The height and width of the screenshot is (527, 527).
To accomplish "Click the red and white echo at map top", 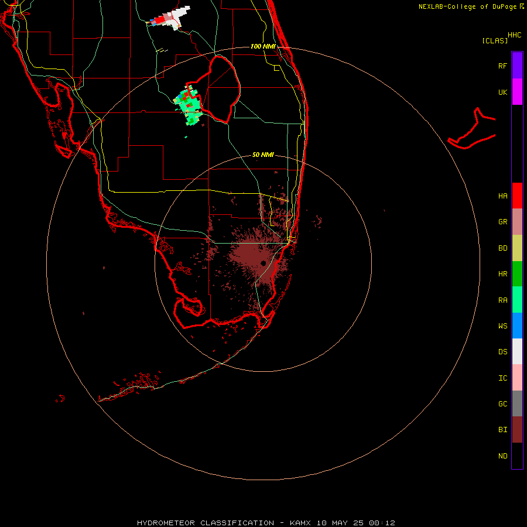I will click(169, 18).
